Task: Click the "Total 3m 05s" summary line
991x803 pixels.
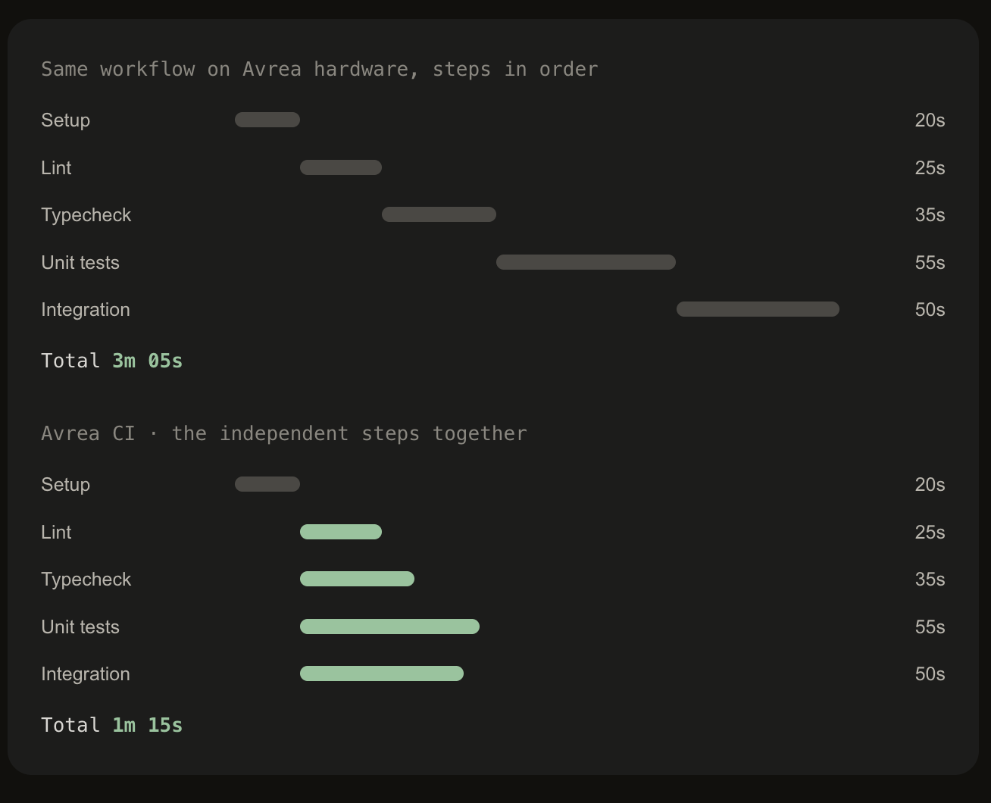Action: pyautogui.click(x=112, y=361)
